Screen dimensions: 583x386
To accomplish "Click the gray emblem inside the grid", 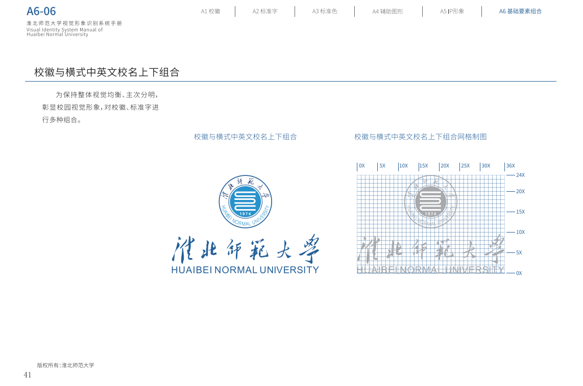I will pos(430,202).
